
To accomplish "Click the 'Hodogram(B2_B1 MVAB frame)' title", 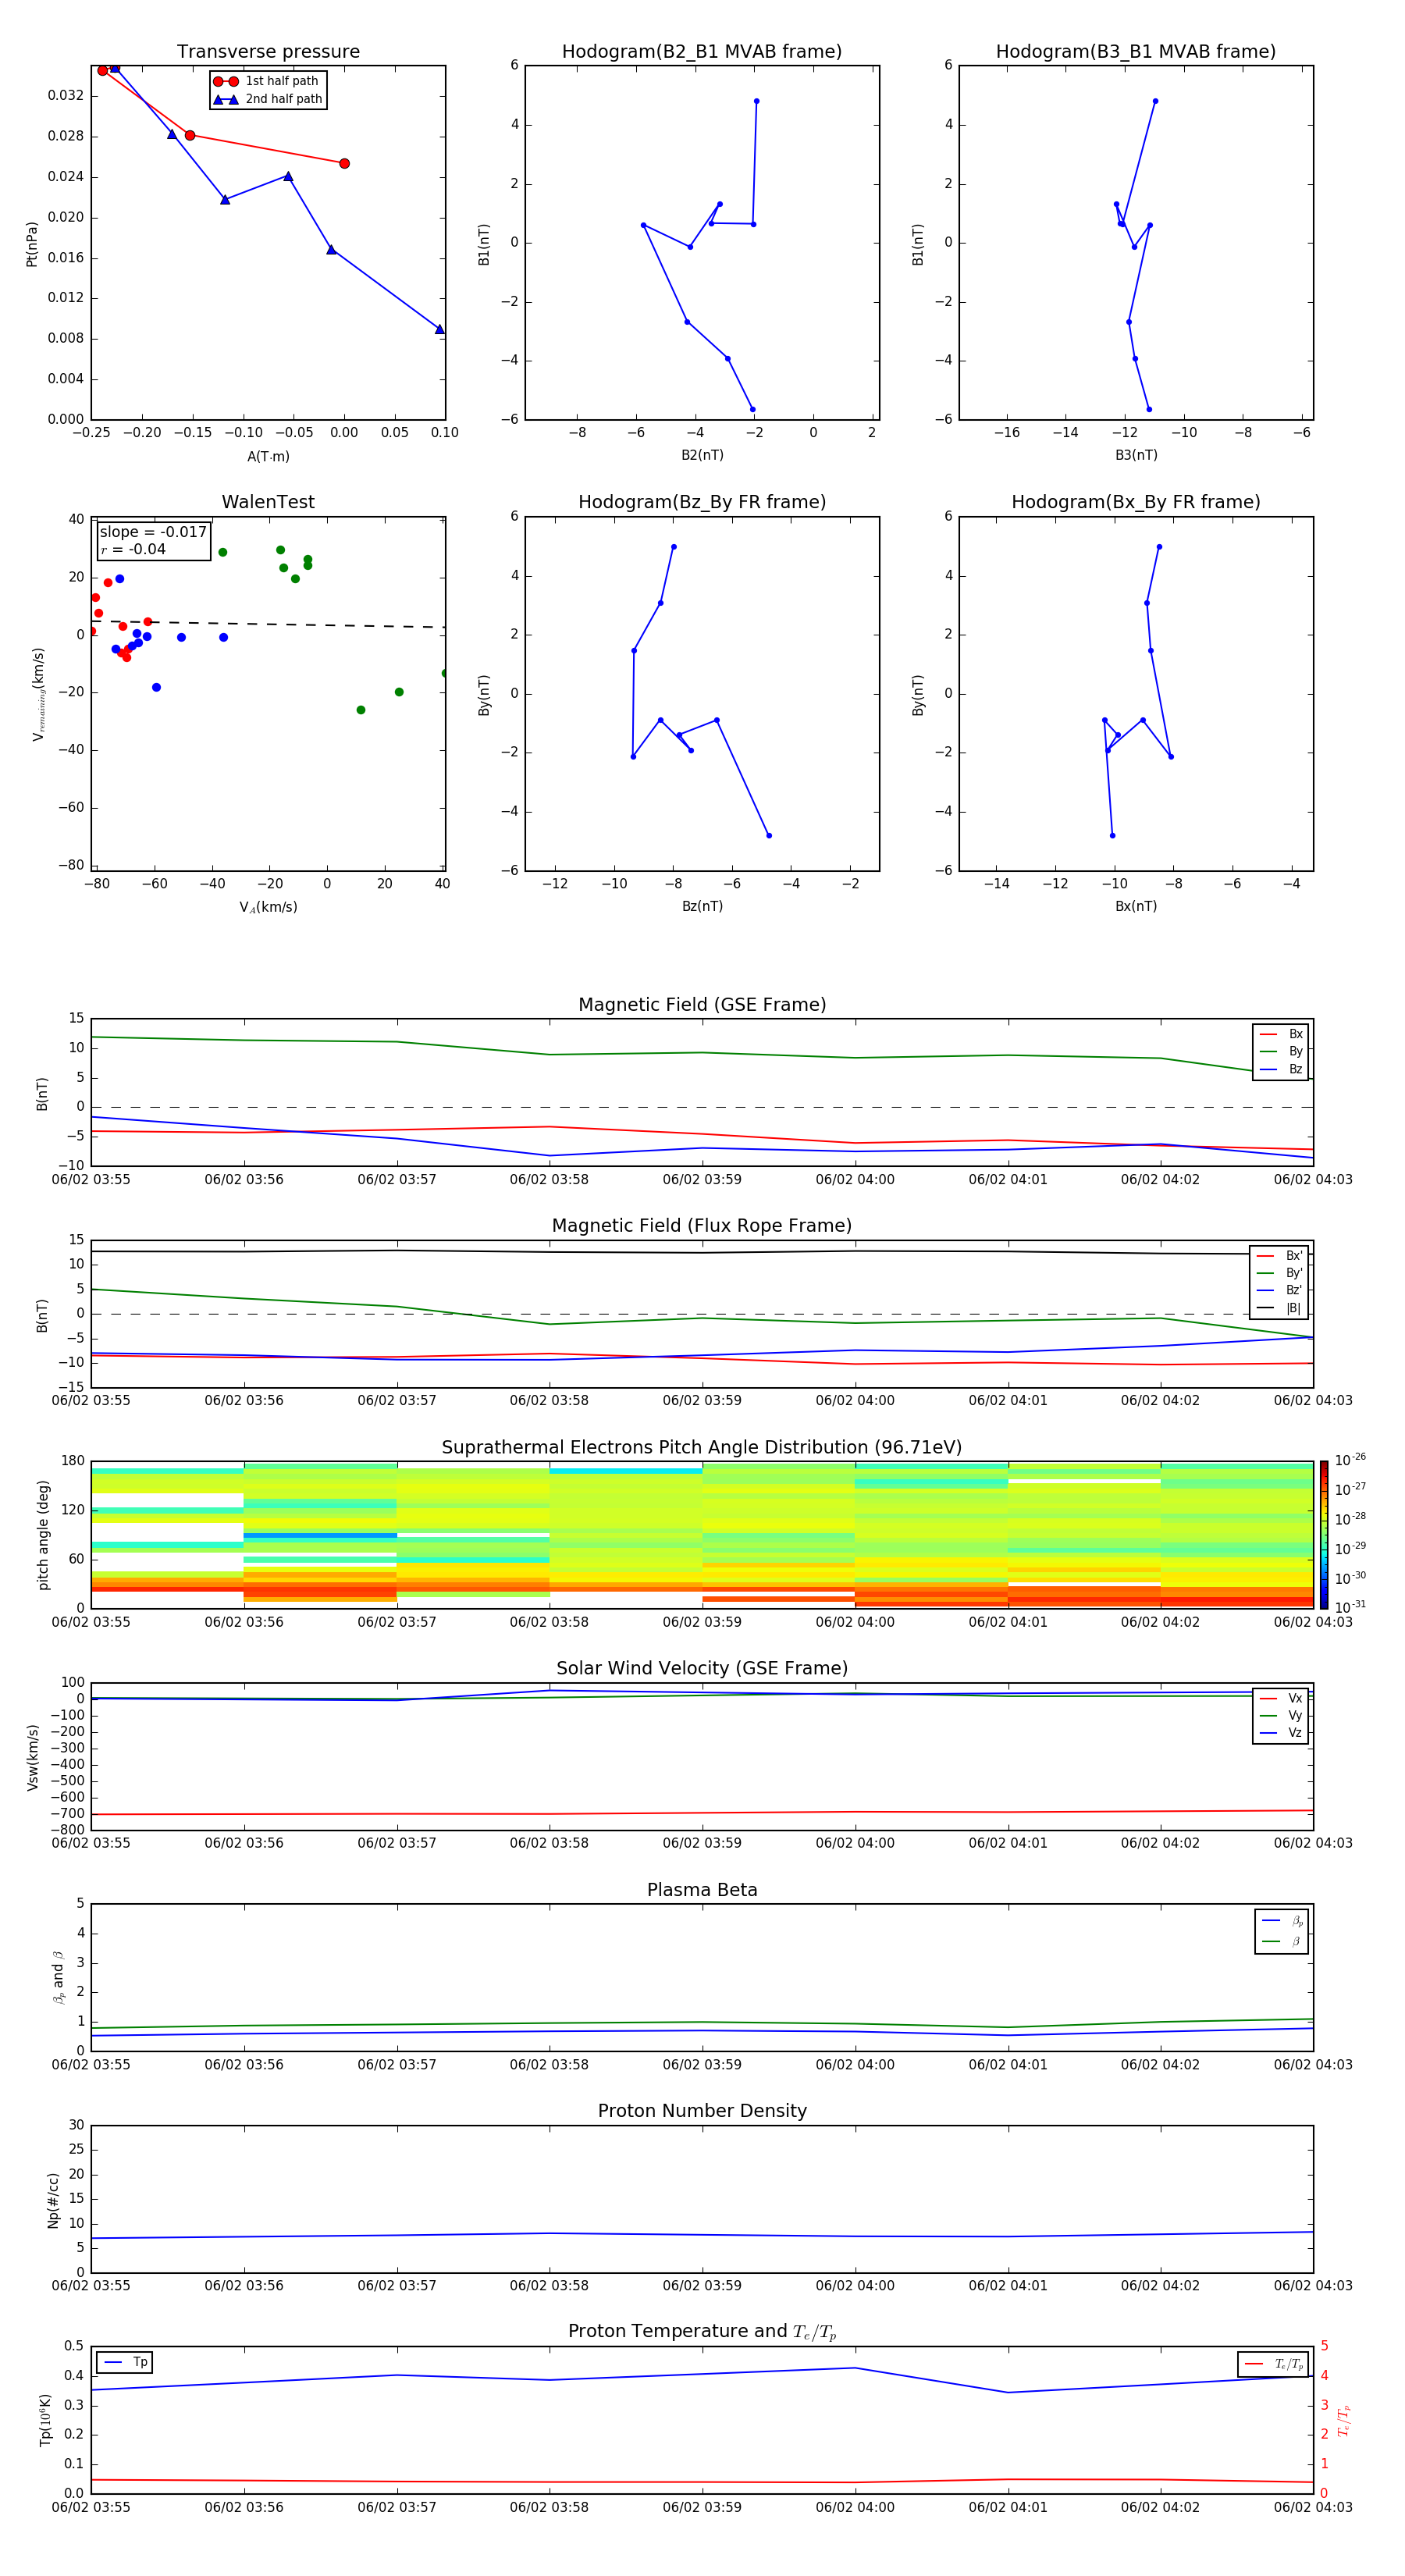I will pos(702,52).
